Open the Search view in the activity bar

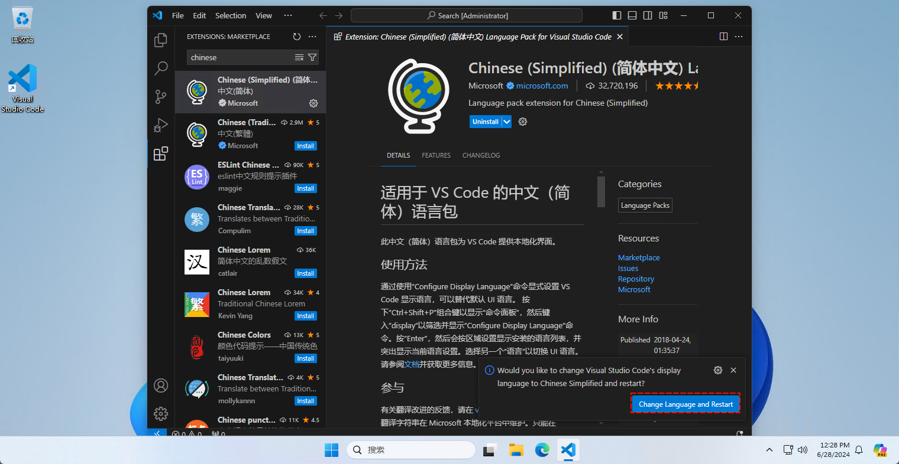160,68
